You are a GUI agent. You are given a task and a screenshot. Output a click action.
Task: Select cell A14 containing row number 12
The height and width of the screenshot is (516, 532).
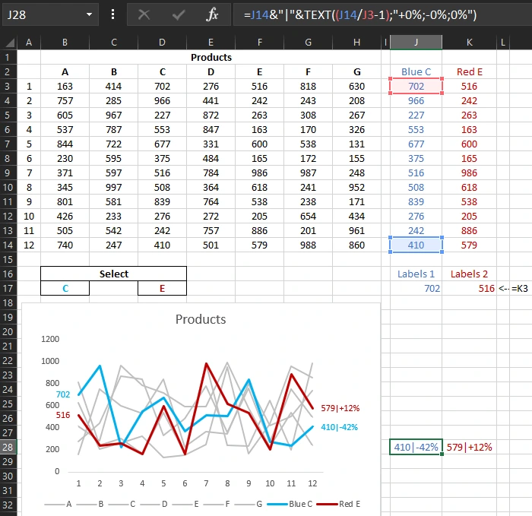pos(29,245)
